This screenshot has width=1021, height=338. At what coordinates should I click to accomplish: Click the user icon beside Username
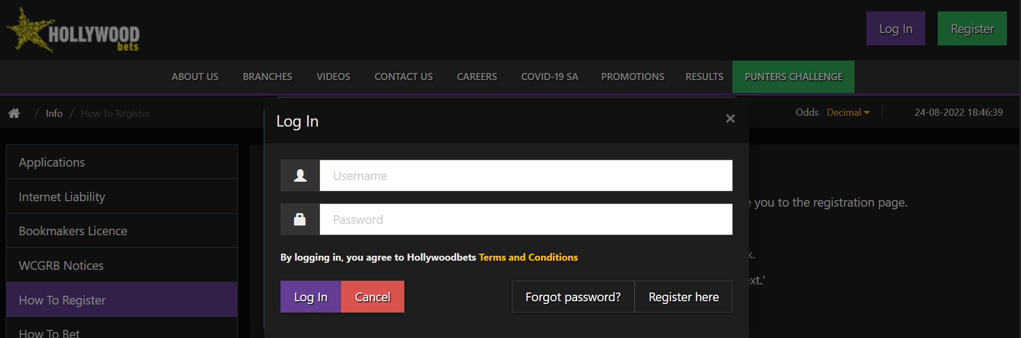pyautogui.click(x=300, y=176)
